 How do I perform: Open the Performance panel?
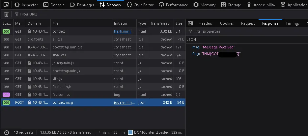tap(173, 5)
